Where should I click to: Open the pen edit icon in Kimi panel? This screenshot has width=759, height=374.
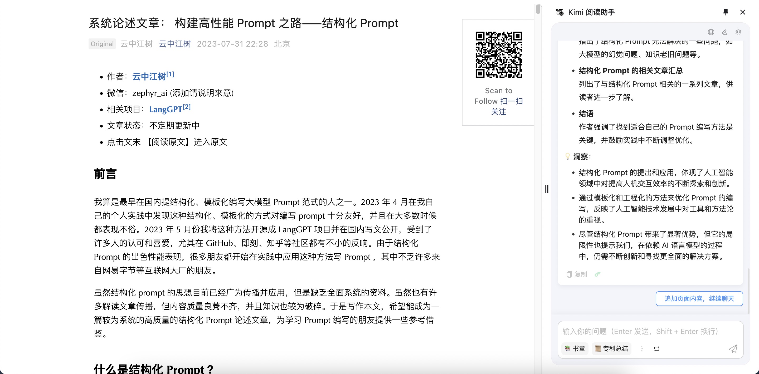click(x=724, y=32)
